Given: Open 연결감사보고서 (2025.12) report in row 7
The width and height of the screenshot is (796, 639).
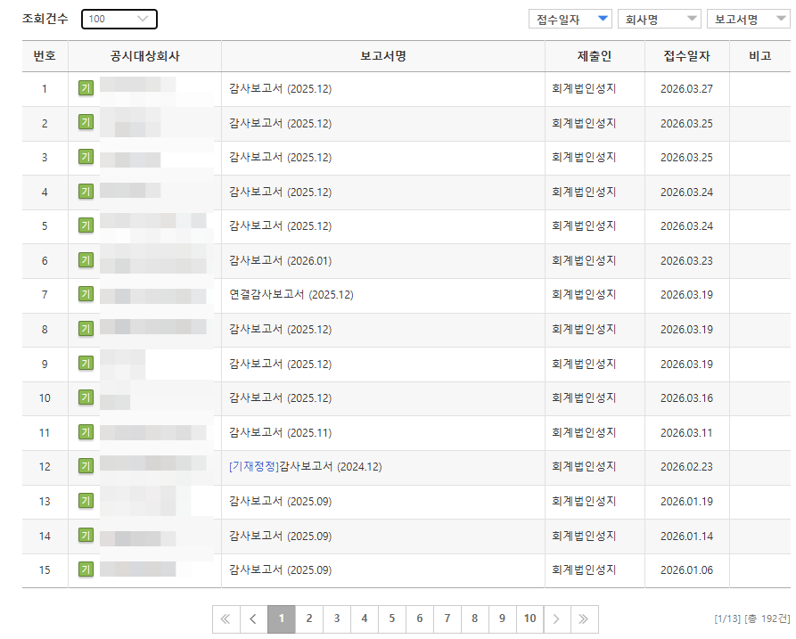Looking at the screenshot, I should pos(291,295).
